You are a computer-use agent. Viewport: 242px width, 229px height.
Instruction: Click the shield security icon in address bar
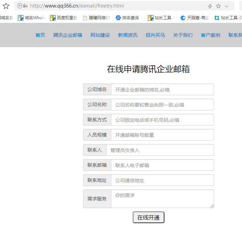click(x=20, y=6)
